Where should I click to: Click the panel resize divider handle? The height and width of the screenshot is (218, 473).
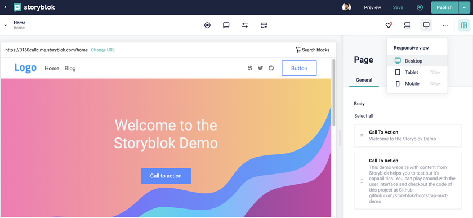click(x=340, y=138)
